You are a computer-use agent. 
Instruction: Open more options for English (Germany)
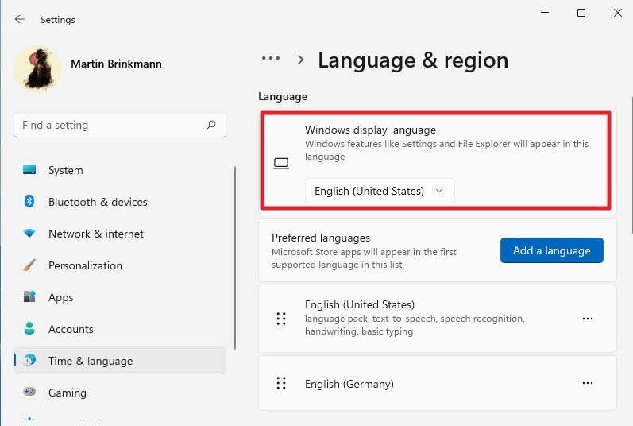588,384
